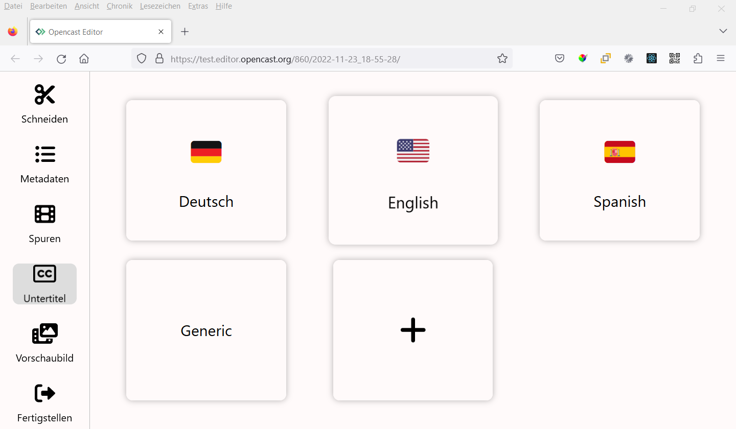Viewport: 736px width, 429px height.
Task: Open the Generic subtitle track
Action: [x=206, y=330]
